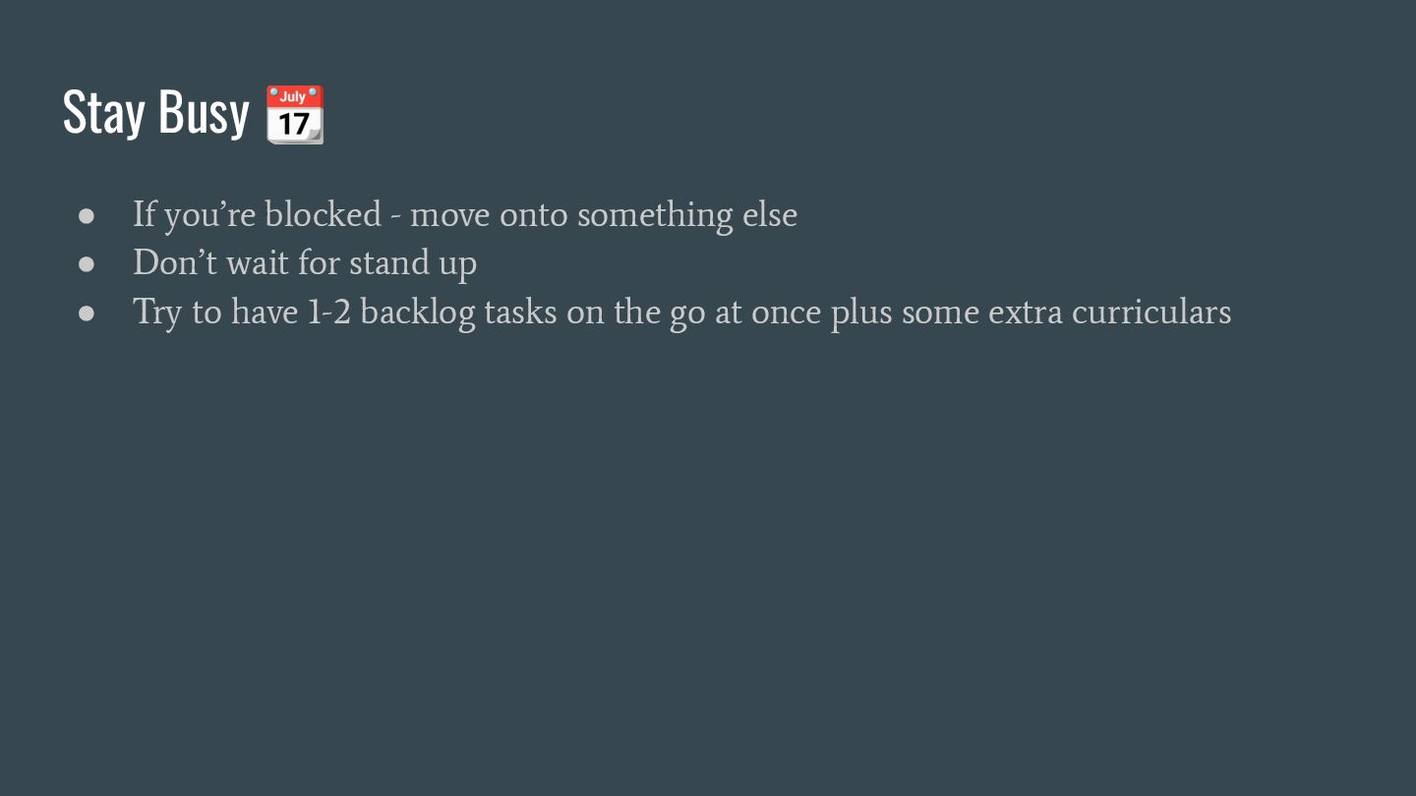Click the "Try to have 1-2 backlog tasks" line

(x=680, y=313)
